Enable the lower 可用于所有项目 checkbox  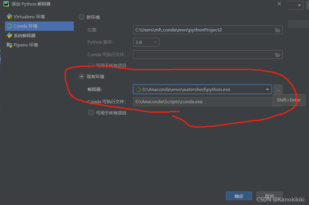point(91,113)
